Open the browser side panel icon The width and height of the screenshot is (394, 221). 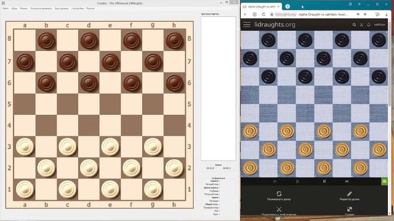pos(377,15)
